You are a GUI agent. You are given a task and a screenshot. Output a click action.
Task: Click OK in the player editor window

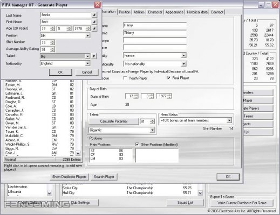228,177
